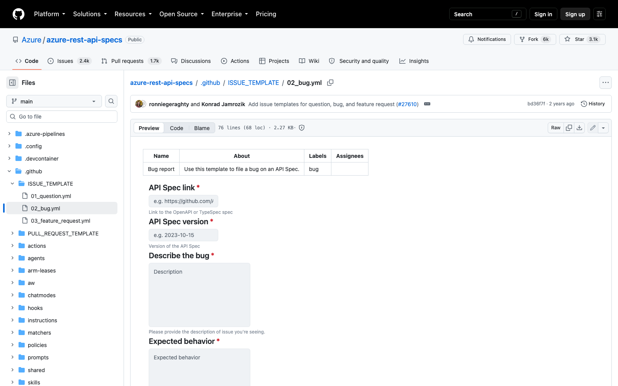This screenshot has width=618, height=386.
Task: Open the global navigation menu icon at top right
Action: pyautogui.click(x=599, y=14)
